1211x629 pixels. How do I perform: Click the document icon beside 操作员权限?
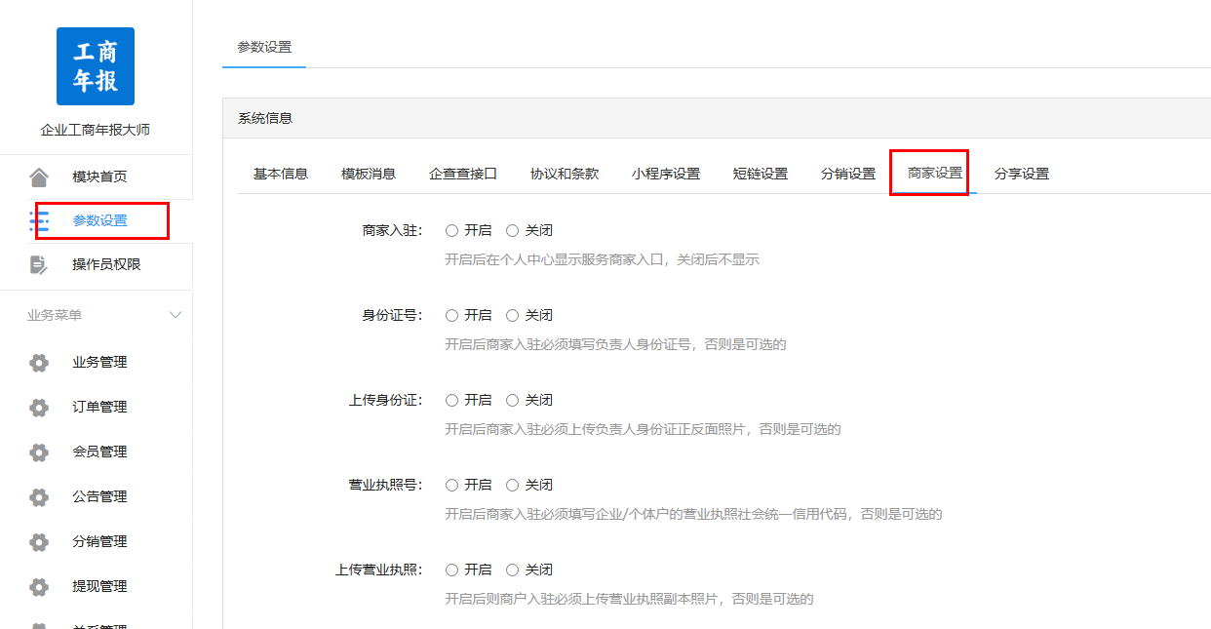click(39, 264)
